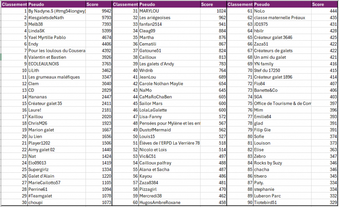Click the score cell 1024

click(x=214, y=11)
